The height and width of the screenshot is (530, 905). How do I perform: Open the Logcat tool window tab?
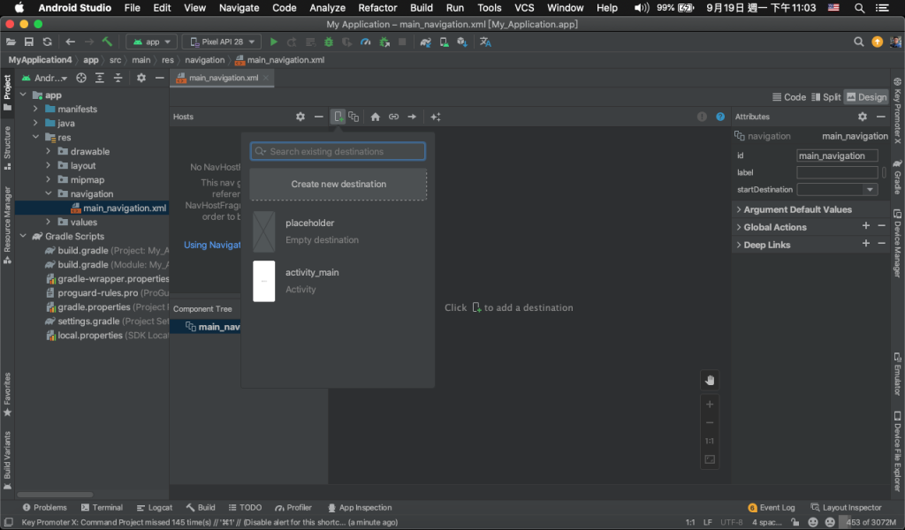(155, 508)
